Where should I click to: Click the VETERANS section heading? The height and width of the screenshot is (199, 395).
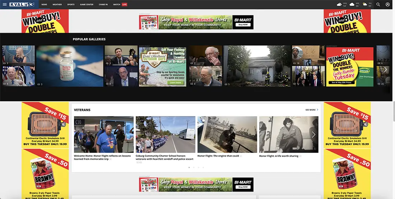82,110
